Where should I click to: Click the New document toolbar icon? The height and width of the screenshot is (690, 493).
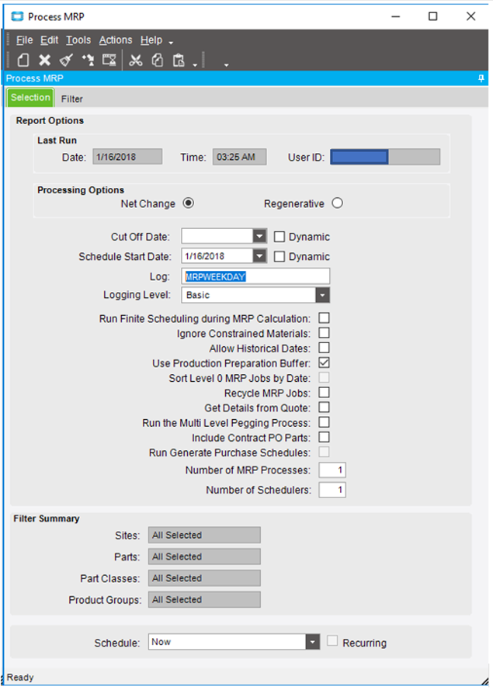click(23, 60)
